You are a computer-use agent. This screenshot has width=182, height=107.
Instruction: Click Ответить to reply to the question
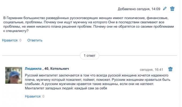35,40
